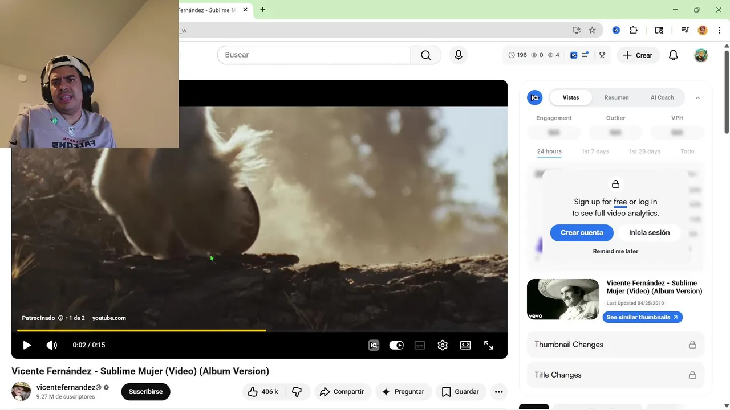Click the clock stat showing 196
The width and height of the screenshot is (730, 410).
(518, 55)
